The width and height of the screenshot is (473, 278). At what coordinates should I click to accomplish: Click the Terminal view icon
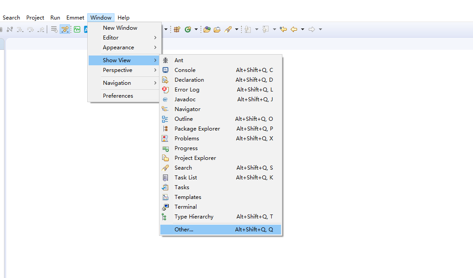[165, 207]
